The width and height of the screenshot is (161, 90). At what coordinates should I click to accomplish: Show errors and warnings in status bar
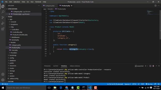point(5,84)
